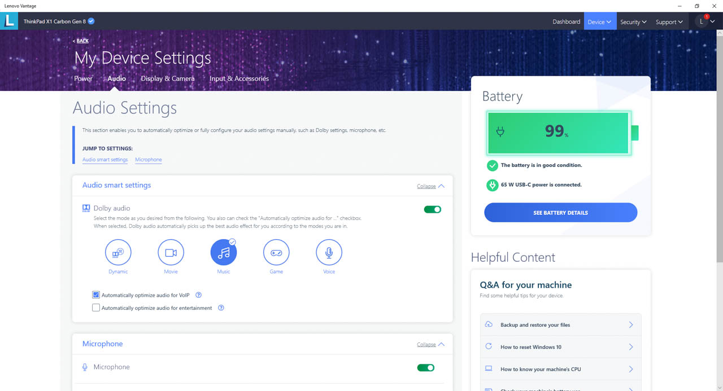Open the Security dropdown menu
Screen dimensions: 723x391
(633, 22)
